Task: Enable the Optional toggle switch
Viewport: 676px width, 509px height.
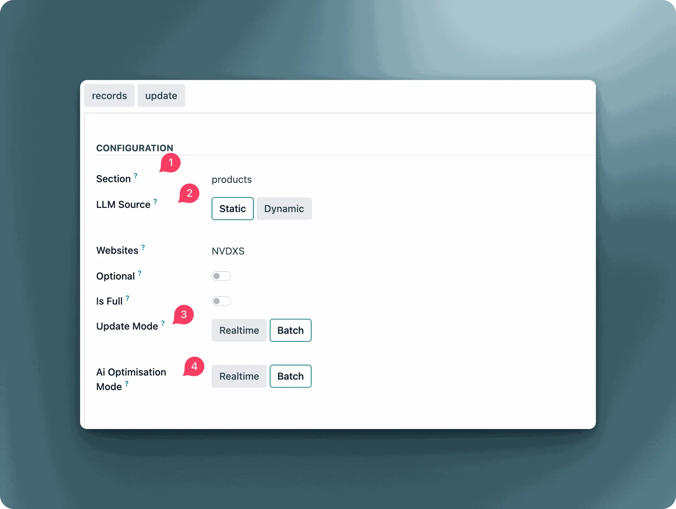Action: tap(221, 276)
